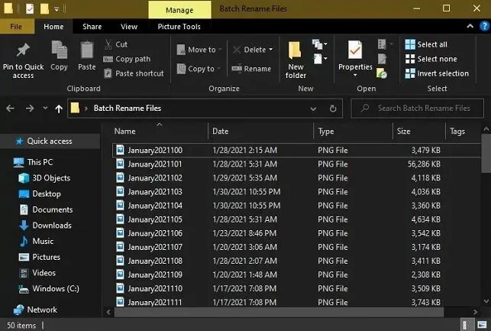491x331 pixels.
Task: Click the Paste shortcut option
Action: pos(134,73)
